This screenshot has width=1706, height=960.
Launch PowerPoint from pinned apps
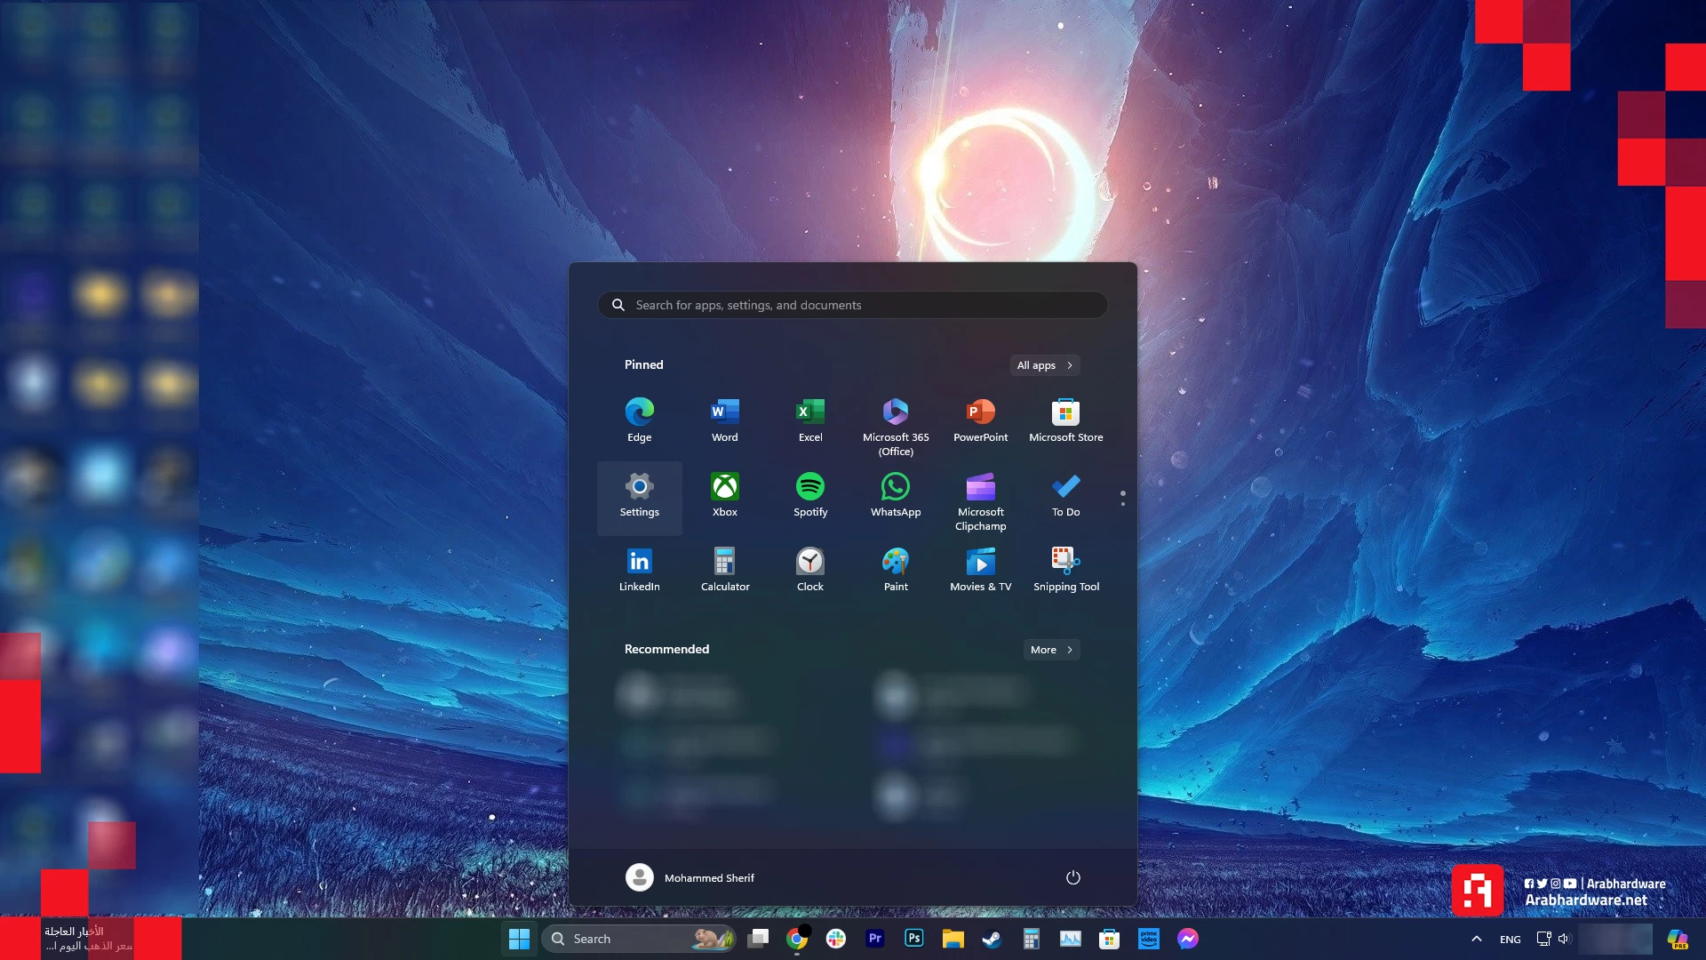[980, 420]
